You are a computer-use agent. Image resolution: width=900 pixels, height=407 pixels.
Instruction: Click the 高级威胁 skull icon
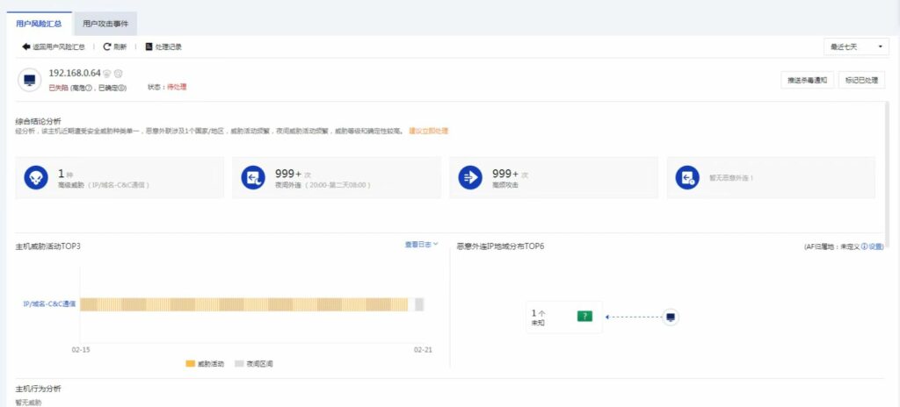coord(35,177)
